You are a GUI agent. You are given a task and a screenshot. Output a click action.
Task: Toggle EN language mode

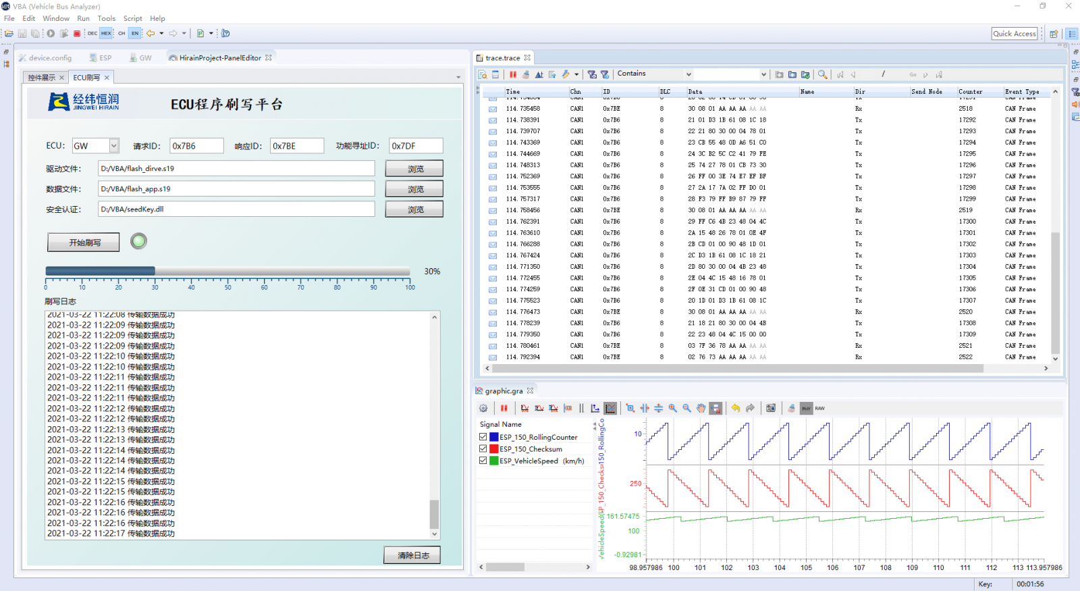(135, 33)
